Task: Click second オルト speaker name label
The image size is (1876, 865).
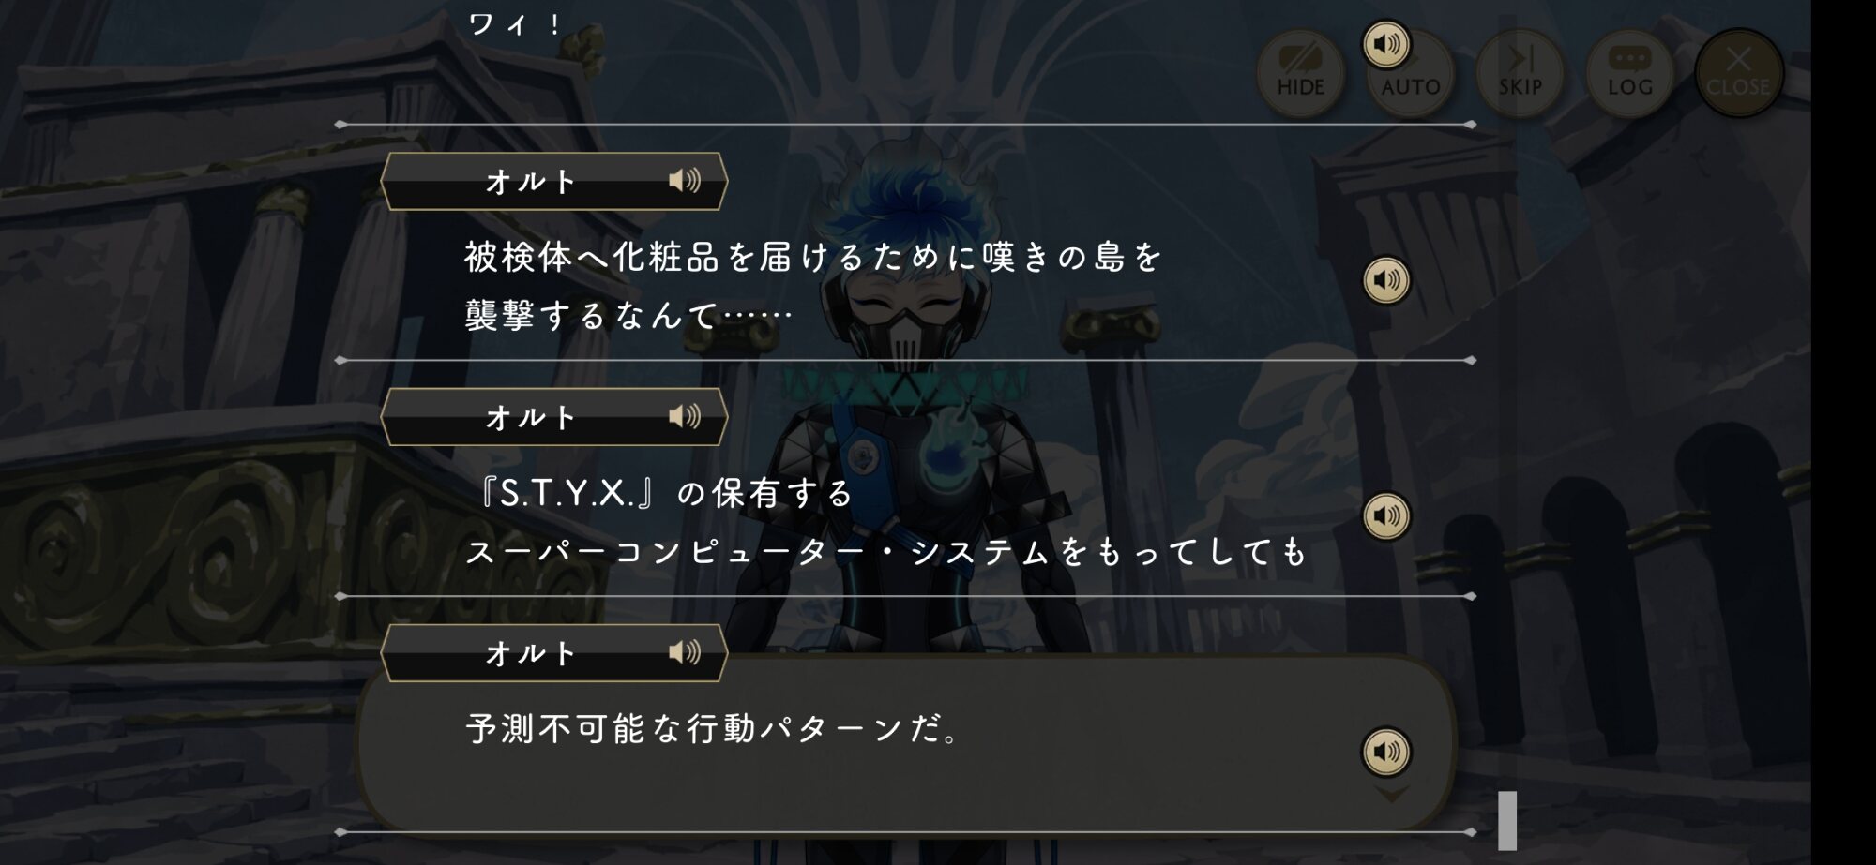Action: click(531, 417)
